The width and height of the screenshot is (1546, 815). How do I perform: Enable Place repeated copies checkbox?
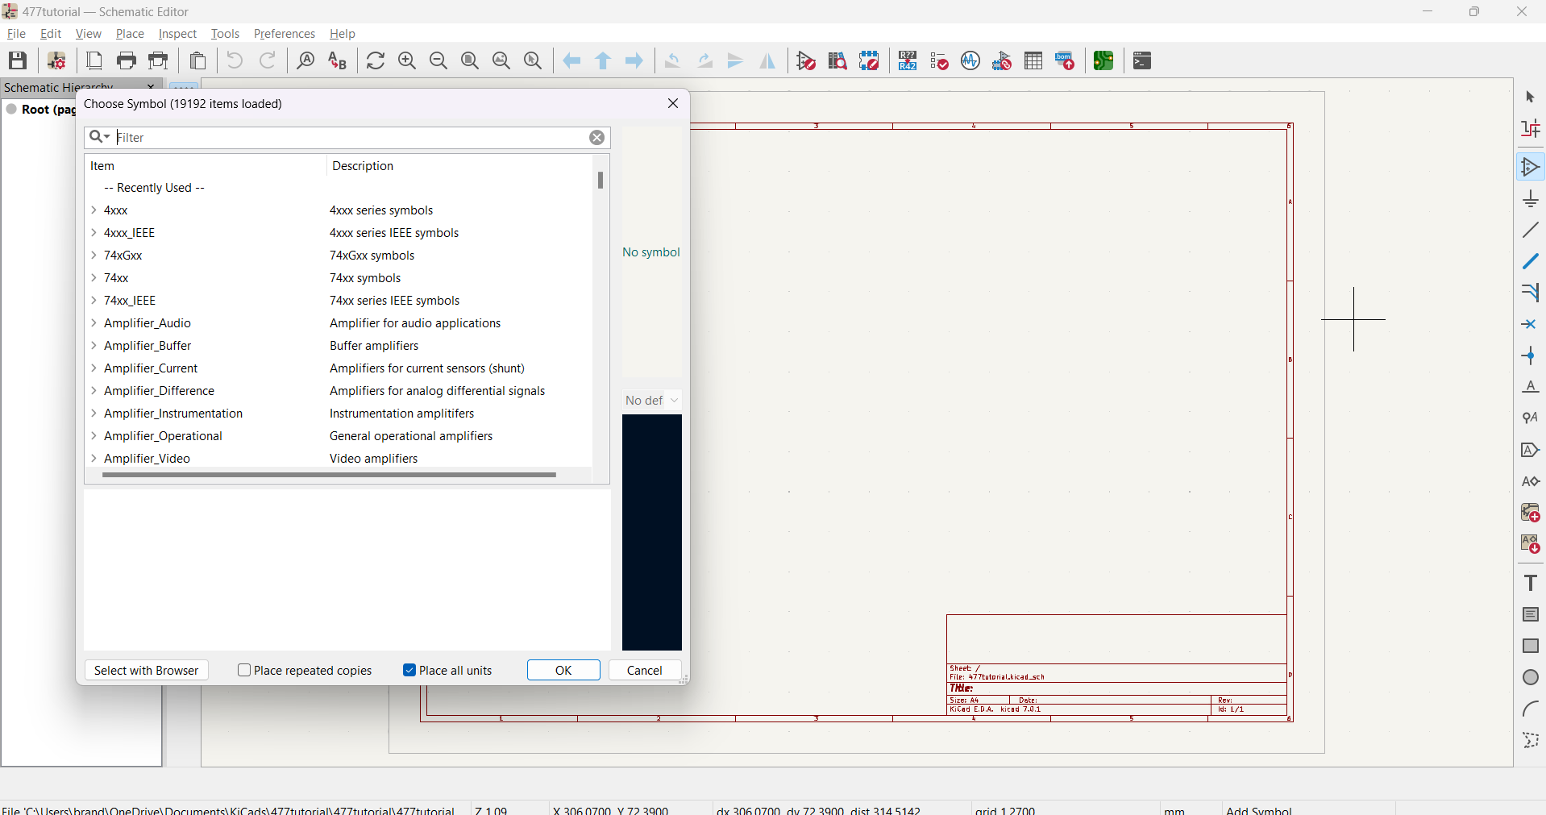244,670
